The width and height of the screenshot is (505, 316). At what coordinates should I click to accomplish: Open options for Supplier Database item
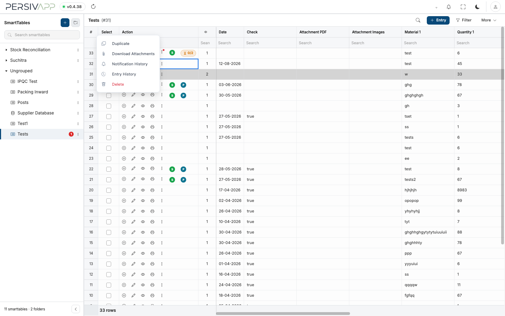[x=78, y=113]
